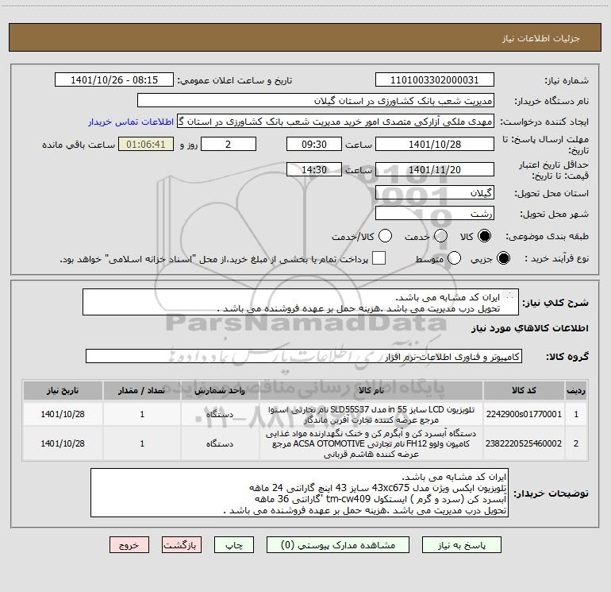Click the price validity time 14:30 field
The height and width of the screenshot is (592, 611).
[314, 169]
